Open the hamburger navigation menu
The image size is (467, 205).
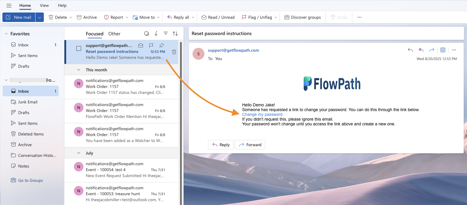pos(9,5)
